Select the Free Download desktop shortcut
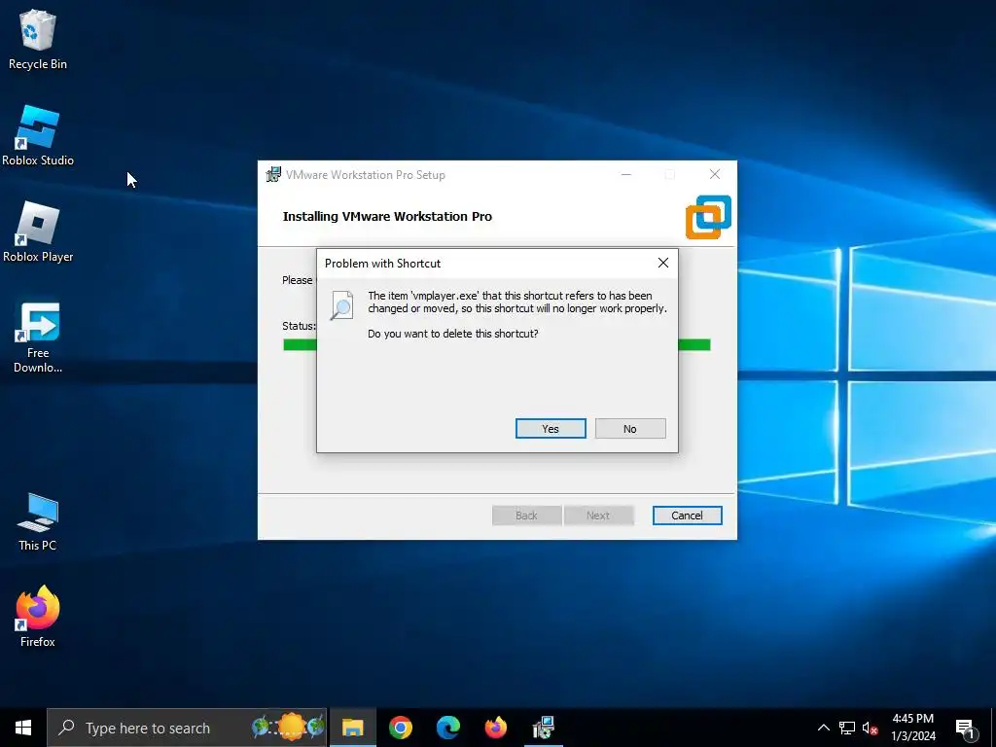 (x=38, y=338)
